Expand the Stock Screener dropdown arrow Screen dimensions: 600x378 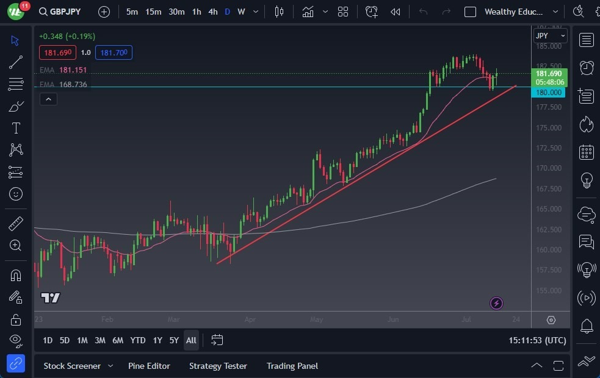pyautogui.click(x=110, y=366)
